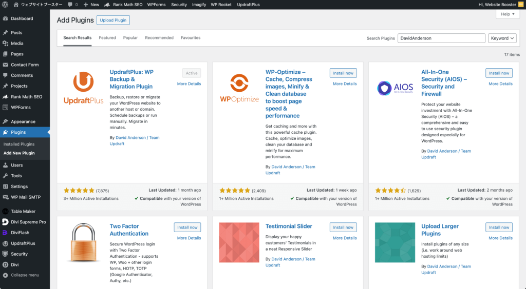Switch to the Favourites tab

[191, 38]
